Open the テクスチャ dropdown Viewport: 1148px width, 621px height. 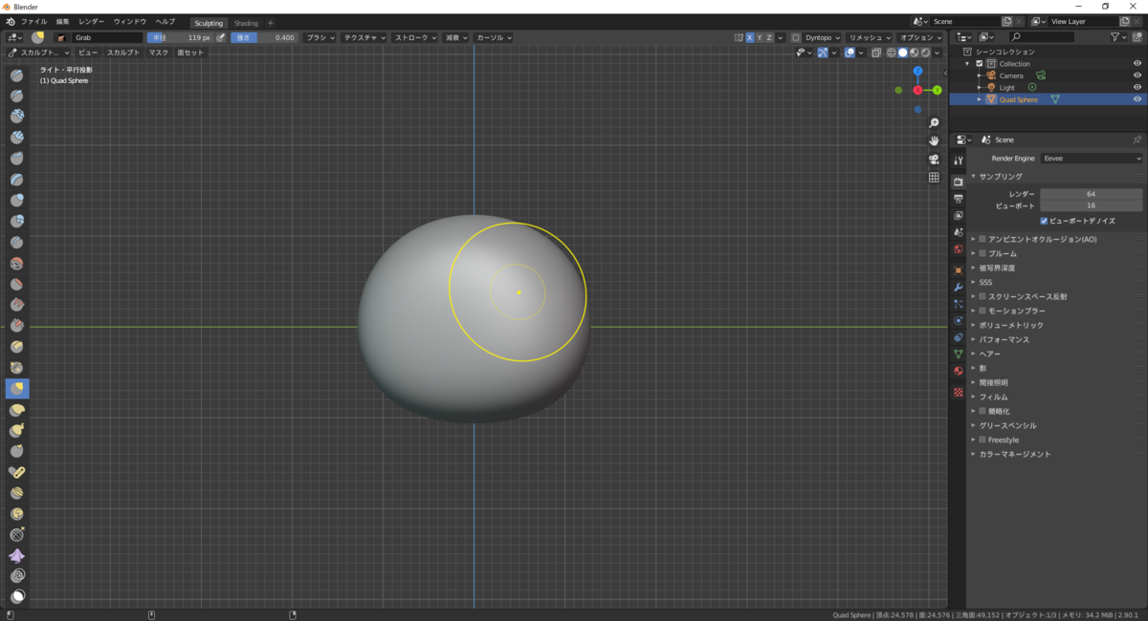pos(364,38)
